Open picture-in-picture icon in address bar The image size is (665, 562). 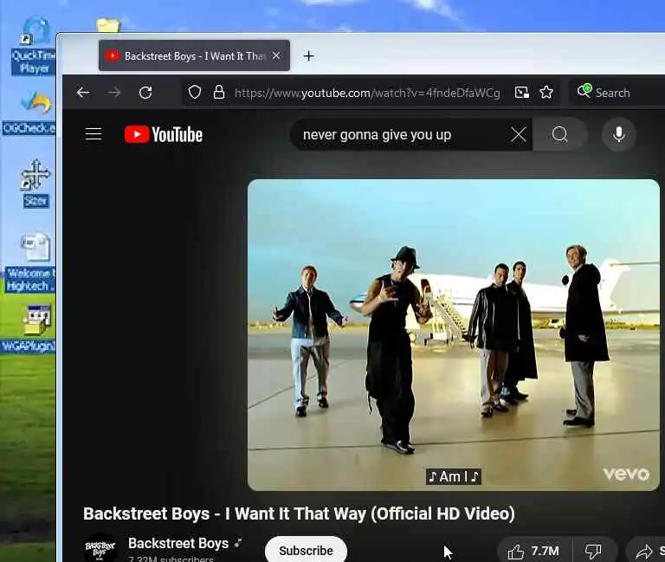pos(521,92)
